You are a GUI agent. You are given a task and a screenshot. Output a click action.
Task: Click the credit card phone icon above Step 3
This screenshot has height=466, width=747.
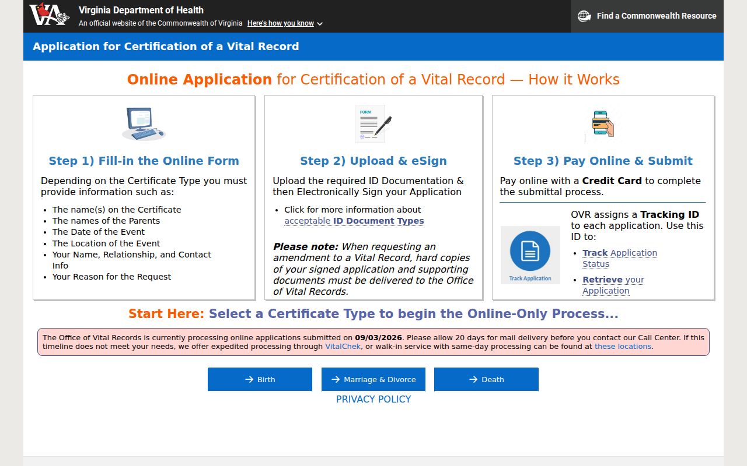coord(603,124)
